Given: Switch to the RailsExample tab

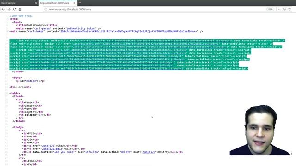Looking at the screenshot, I should point(19,3).
